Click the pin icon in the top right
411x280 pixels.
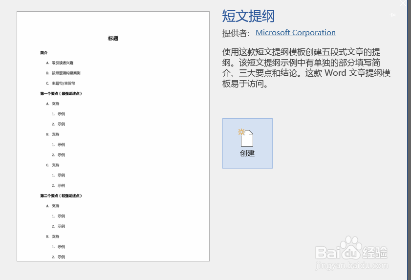(392, 15)
